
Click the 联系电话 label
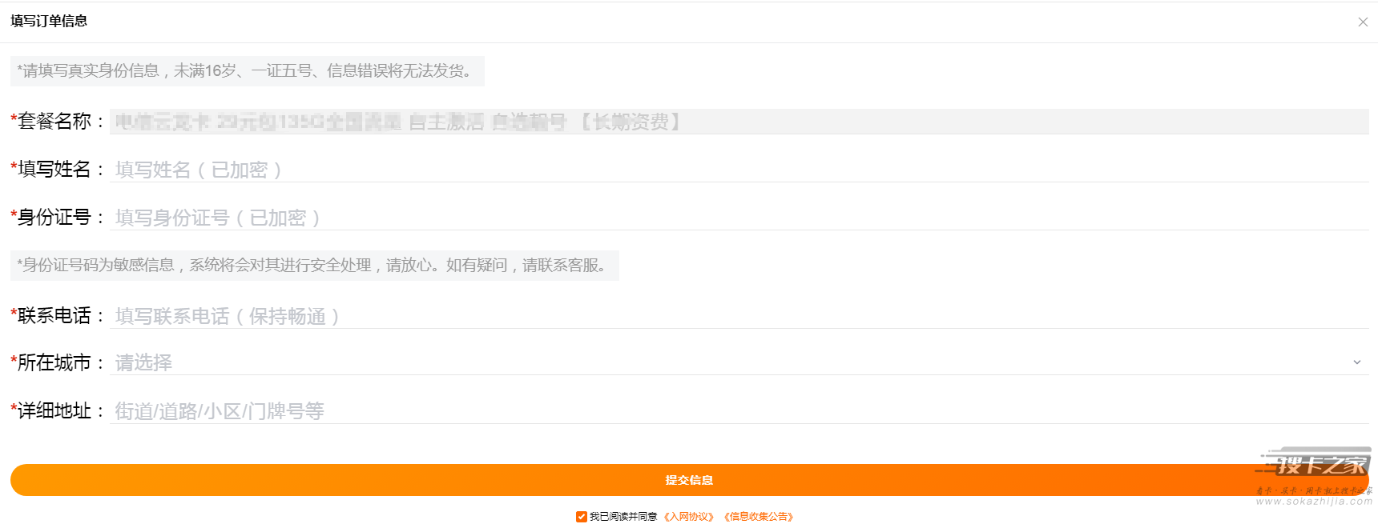click(x=58, y=316)
